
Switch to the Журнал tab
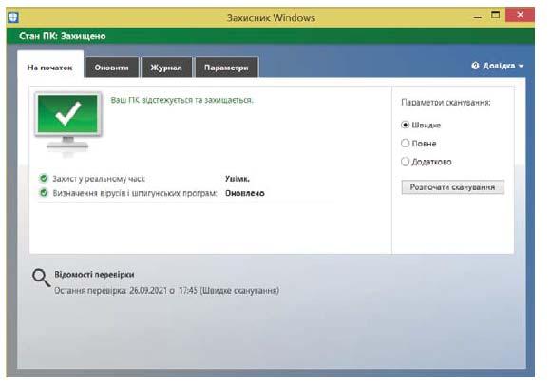tap(166, 68)
